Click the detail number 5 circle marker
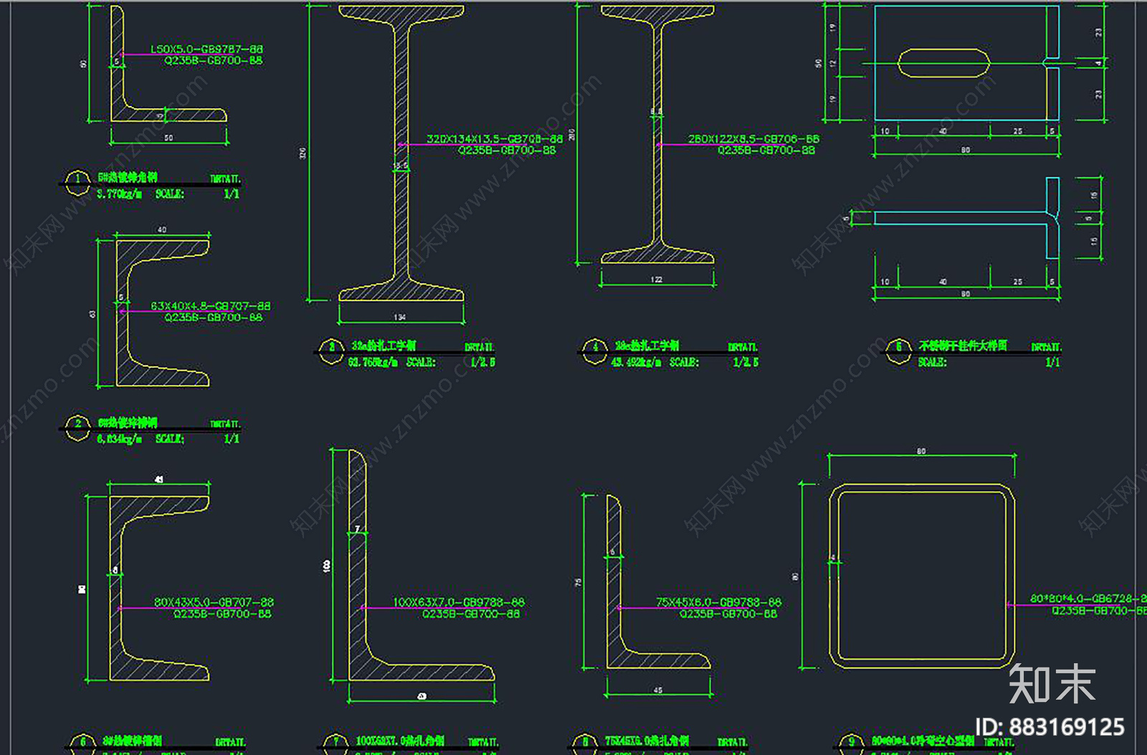The image size is (1147, 755). coord(898,351)
